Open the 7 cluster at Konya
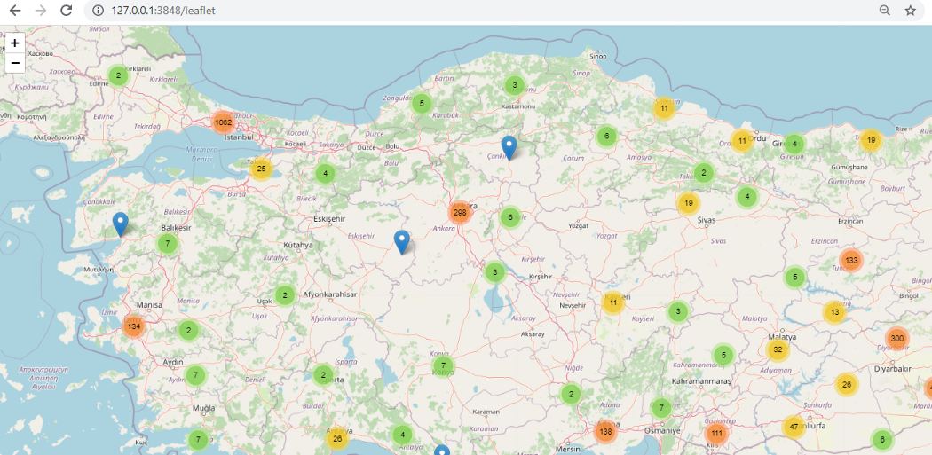This screenshot has width=932, height=455. click(x=443, y=365)
